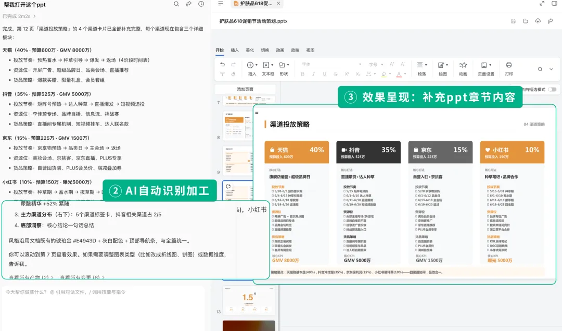Click the share icon in the file header
Screen dimensions: 562x331
[551, 21]
